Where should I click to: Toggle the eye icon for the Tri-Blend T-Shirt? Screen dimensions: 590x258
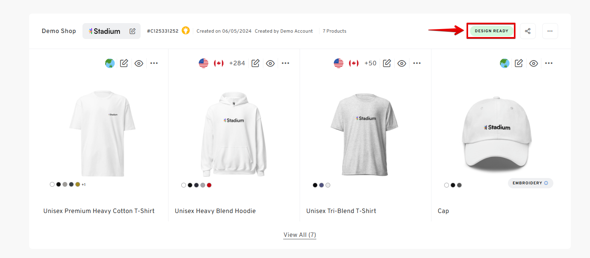click(402, 63)
